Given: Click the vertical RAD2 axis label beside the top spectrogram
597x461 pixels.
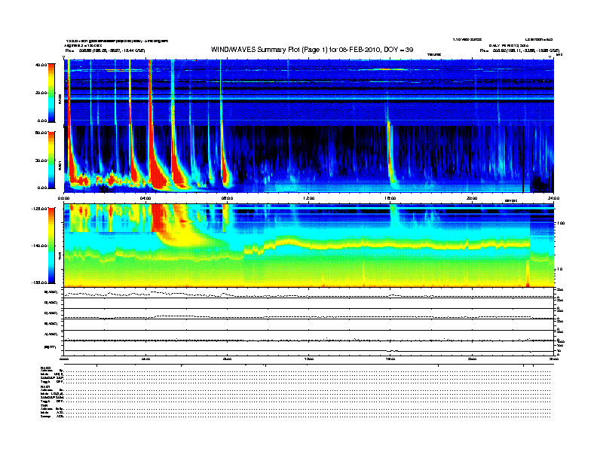Looking at the screenshot, I should click(x=60, y=99).
